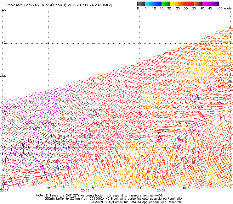Click the "23:08" time label beside longitude 81
The height and width of the screenshot is (204, 233).
85,191
